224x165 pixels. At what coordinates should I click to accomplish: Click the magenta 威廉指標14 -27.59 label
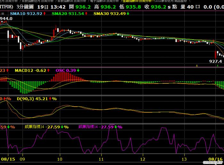pyautogui.click(x=96, y=127)
